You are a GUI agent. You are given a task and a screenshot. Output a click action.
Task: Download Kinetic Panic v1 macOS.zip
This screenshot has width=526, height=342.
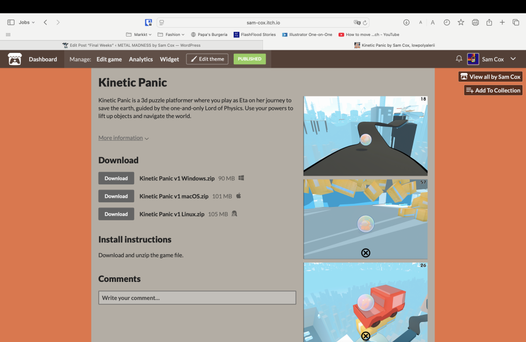(x=116, y=196)
